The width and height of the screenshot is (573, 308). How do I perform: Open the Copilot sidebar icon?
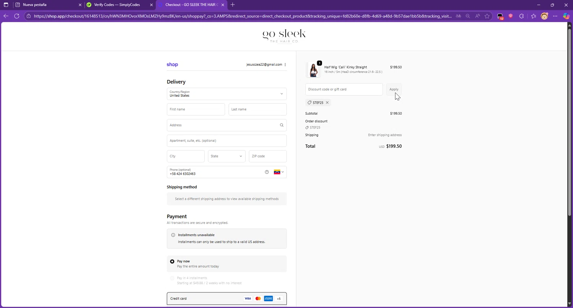tap(566, 16)
